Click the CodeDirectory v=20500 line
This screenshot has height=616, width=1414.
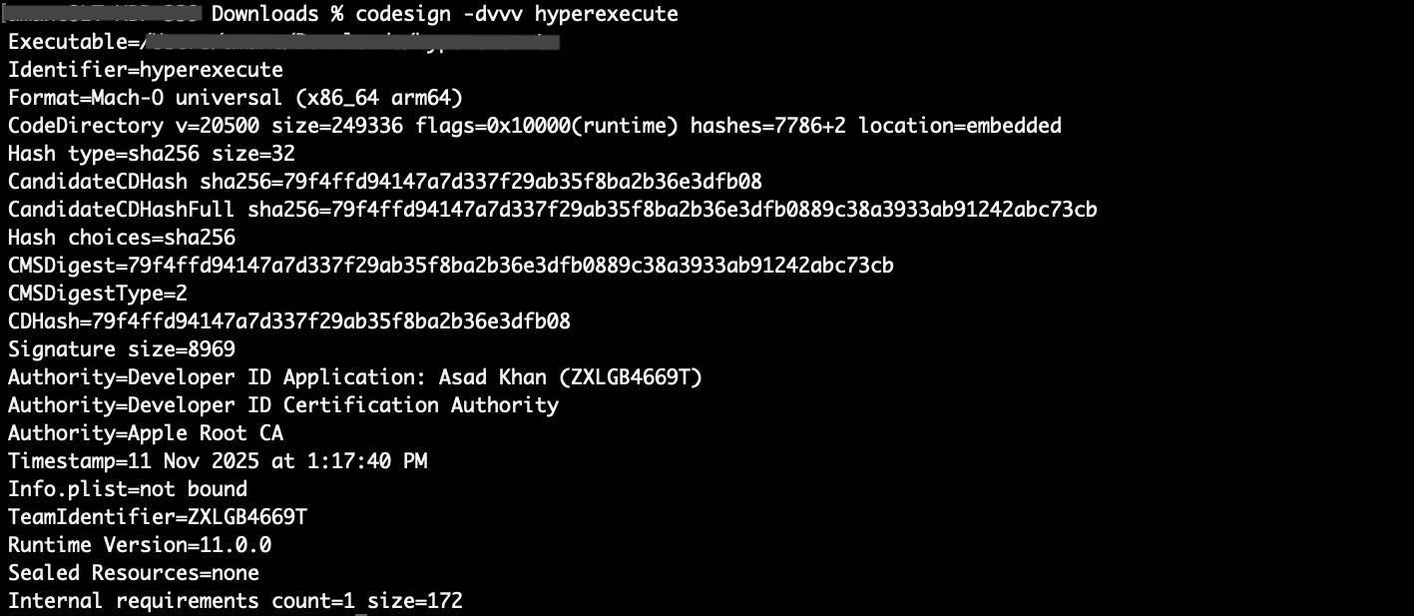point(534,126)
